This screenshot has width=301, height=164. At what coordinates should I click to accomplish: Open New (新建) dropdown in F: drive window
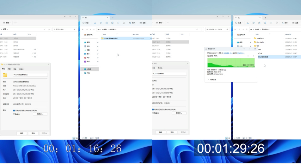click(86, 23)
